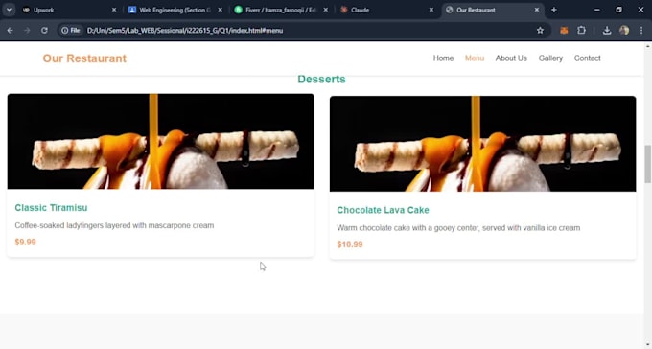Click the page vertical scrollbar thumb
The height and width of the screenshot is (349, 652).
click(x=648, y=164)
